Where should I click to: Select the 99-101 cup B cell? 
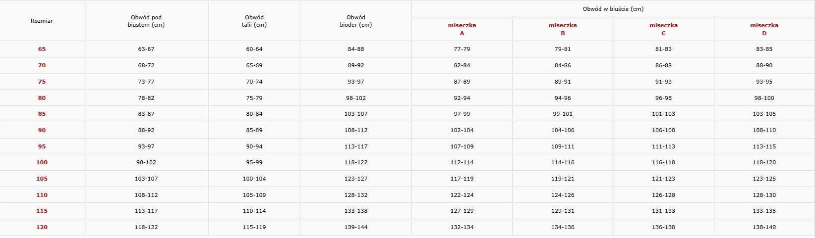563,114
